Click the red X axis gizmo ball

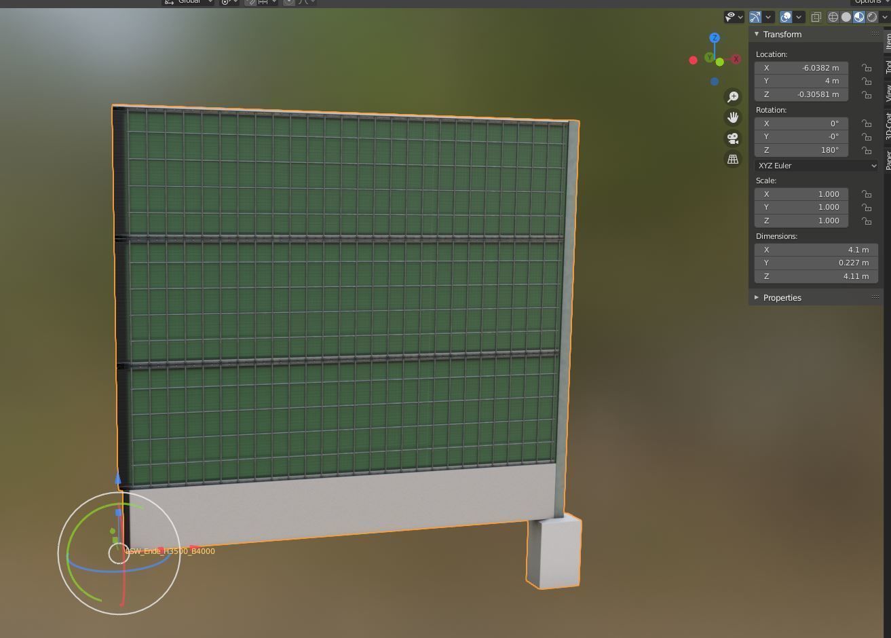point(736,60)
